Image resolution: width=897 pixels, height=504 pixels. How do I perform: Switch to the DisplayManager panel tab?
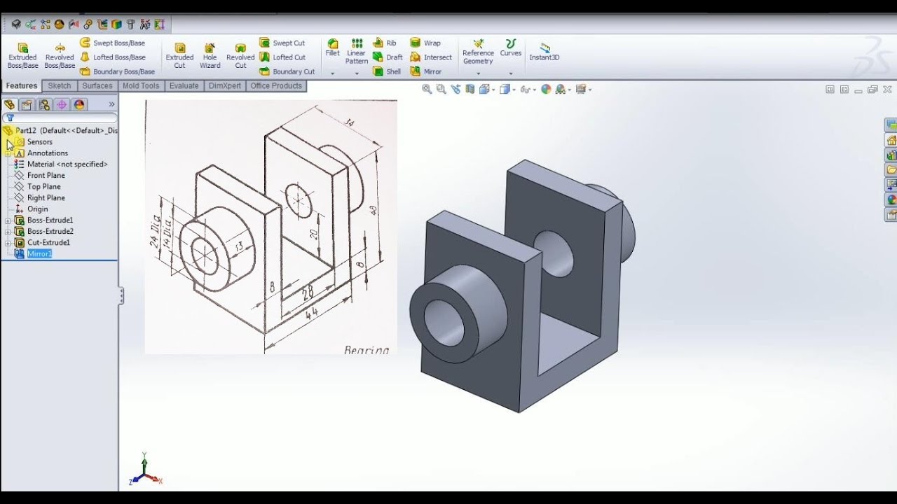[79, 104]
